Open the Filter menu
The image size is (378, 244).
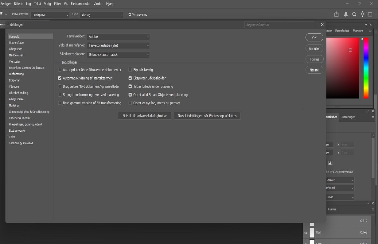point(57,4)
